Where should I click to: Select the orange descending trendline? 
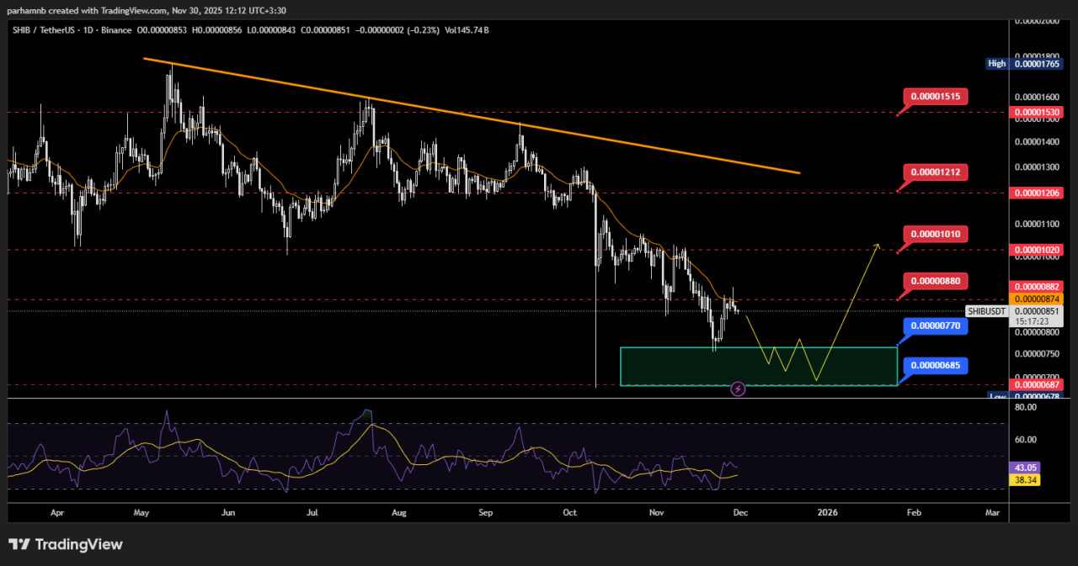pos(472,116)
